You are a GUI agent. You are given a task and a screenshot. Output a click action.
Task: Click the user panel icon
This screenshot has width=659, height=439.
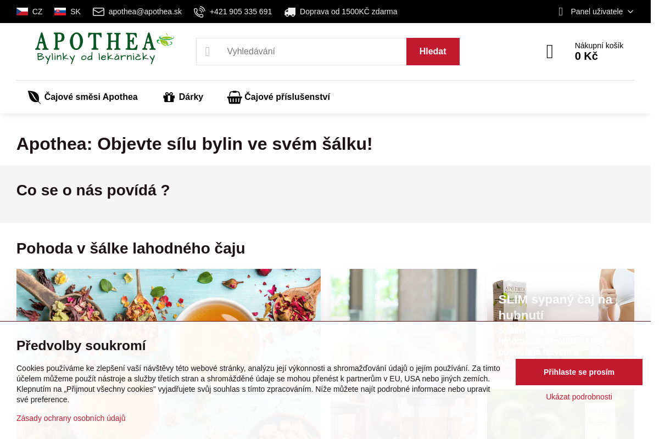(x=561, y=12)
